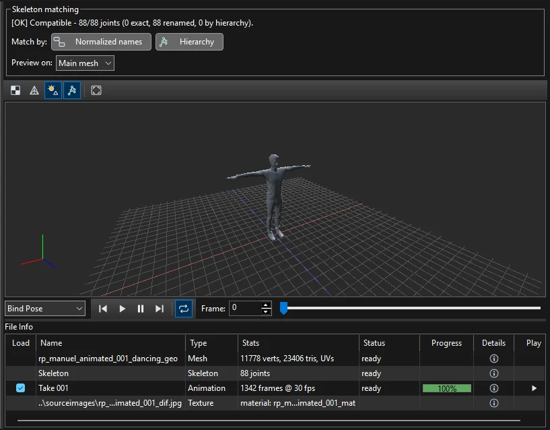Screen dimensions: 550x430
Task: Uncheck the Take 001 load checkbox
Action: click(20, 388)
